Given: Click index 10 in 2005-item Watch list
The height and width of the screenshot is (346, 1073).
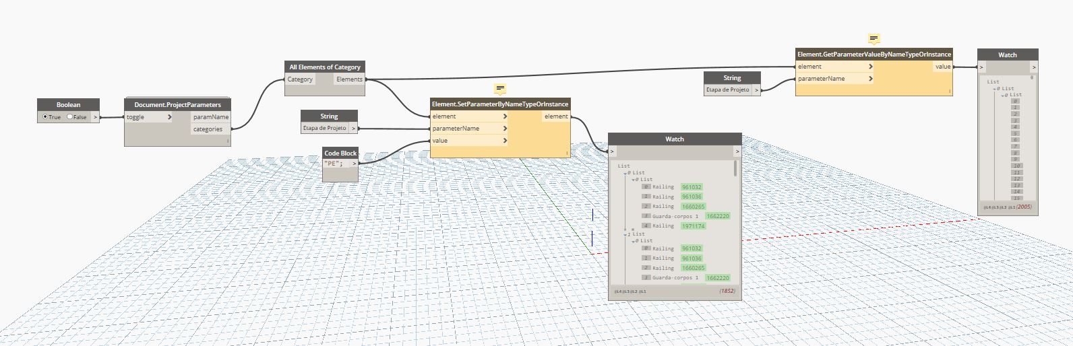Looking at the screenshot, I should click(1017, 166).
